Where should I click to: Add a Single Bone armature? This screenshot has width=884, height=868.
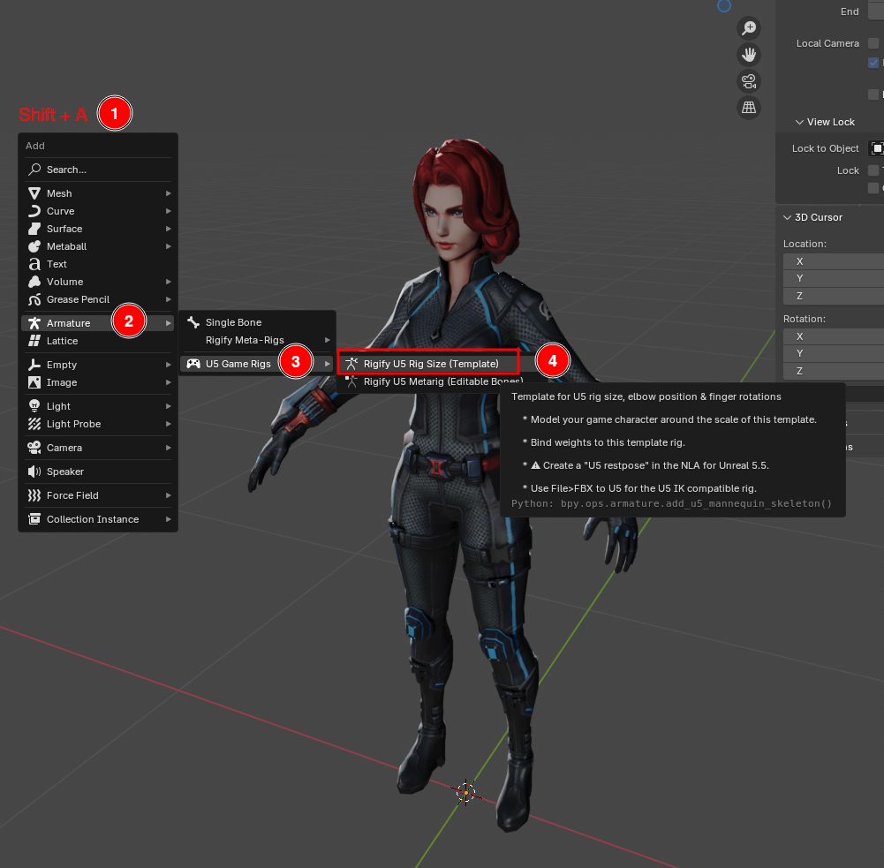tap(233, 321)
